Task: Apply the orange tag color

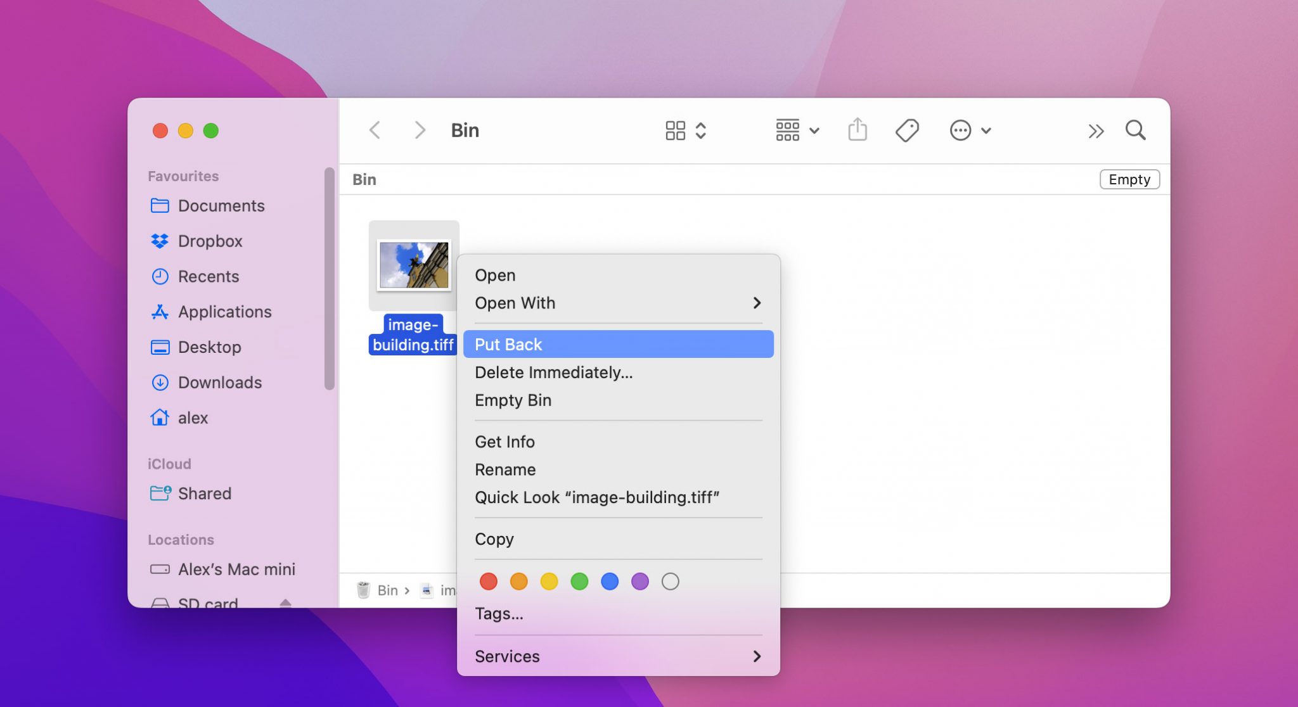Action: [x=518, y=582]
